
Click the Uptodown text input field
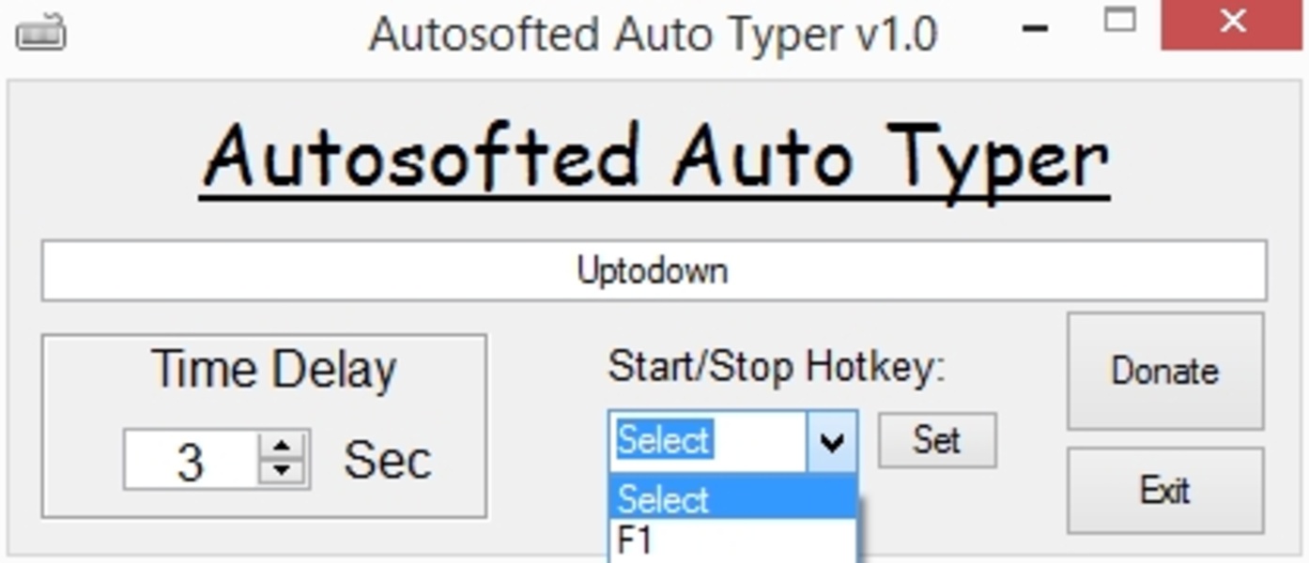[x=654, y=270]
